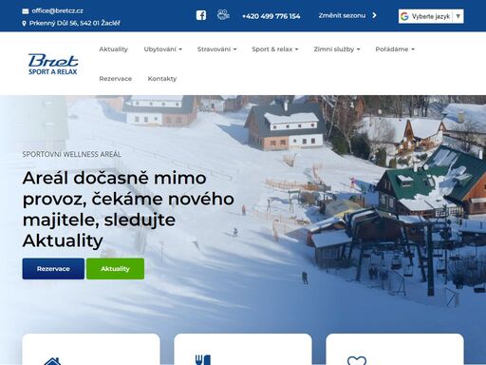486x365 pixels.
Task: Expand the Sport & relax menu
Action: click(x=275, y=49)
